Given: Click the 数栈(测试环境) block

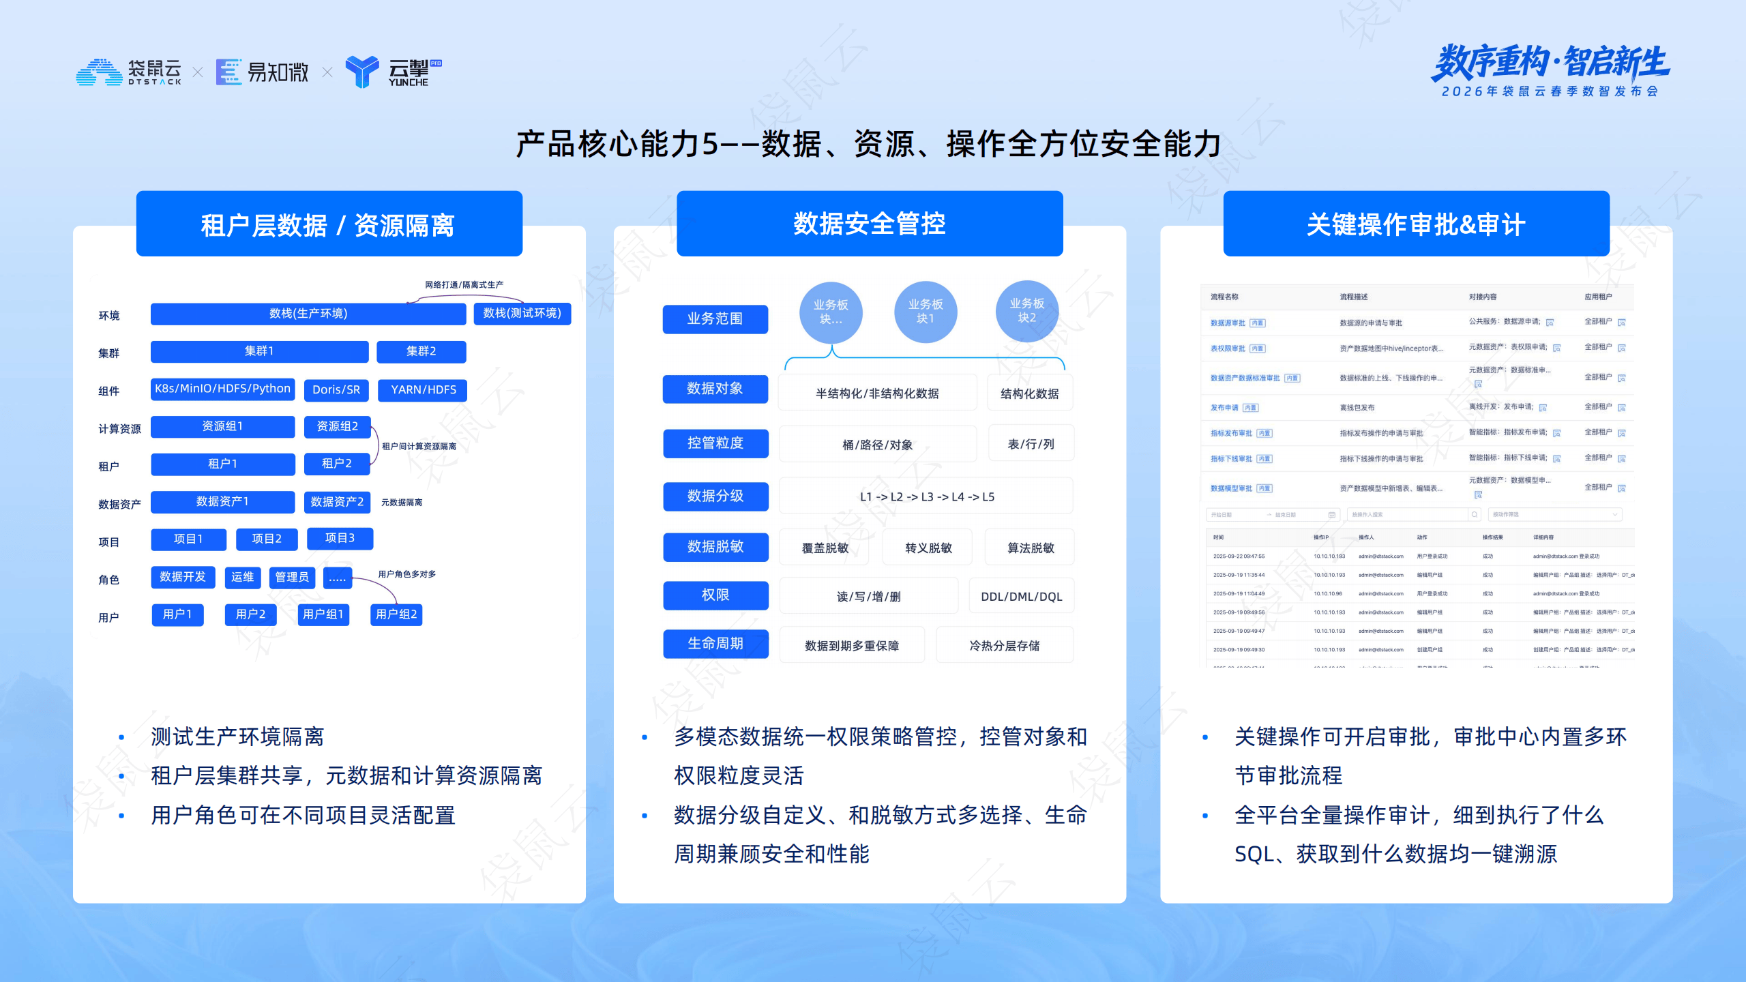Looking at the screenshot, I should (522, 314).
